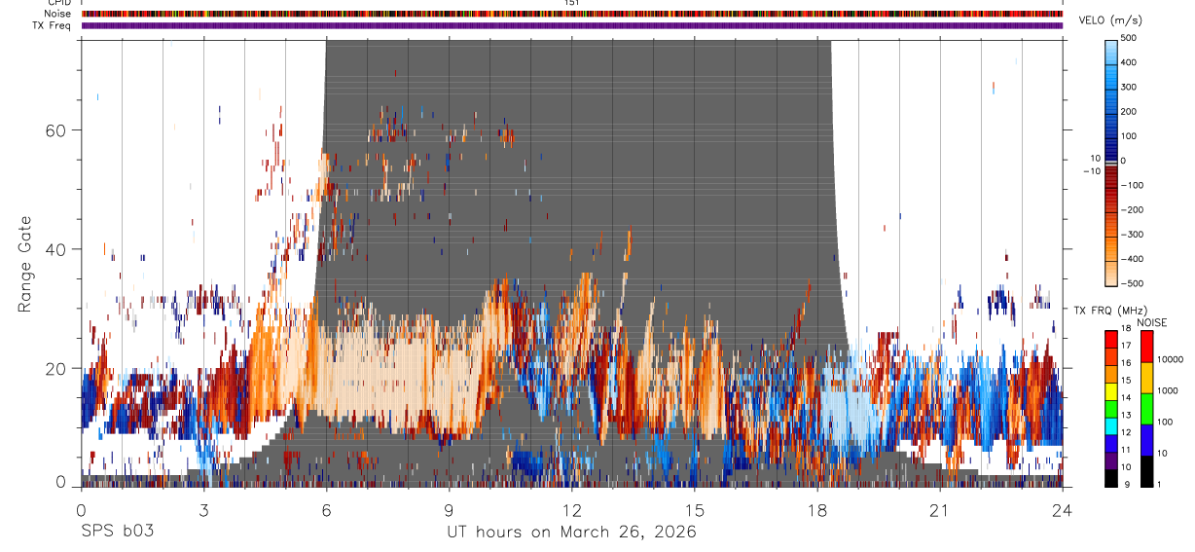1195x552 pixels.
Task: Click the black bottom segment of TX FRQ legend
Action: click(1111, 478)
